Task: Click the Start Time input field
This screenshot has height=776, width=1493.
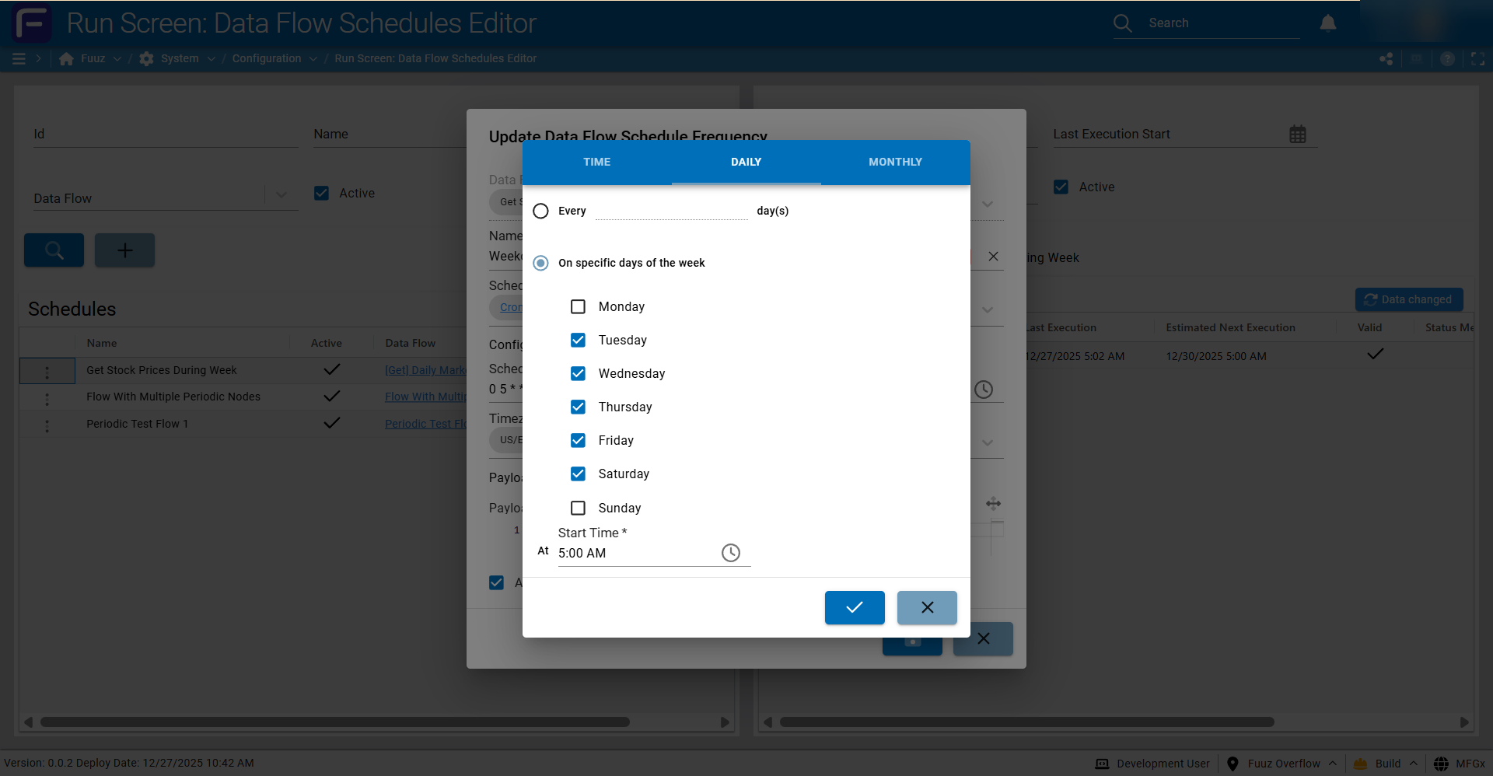Action: coord(638,553)
